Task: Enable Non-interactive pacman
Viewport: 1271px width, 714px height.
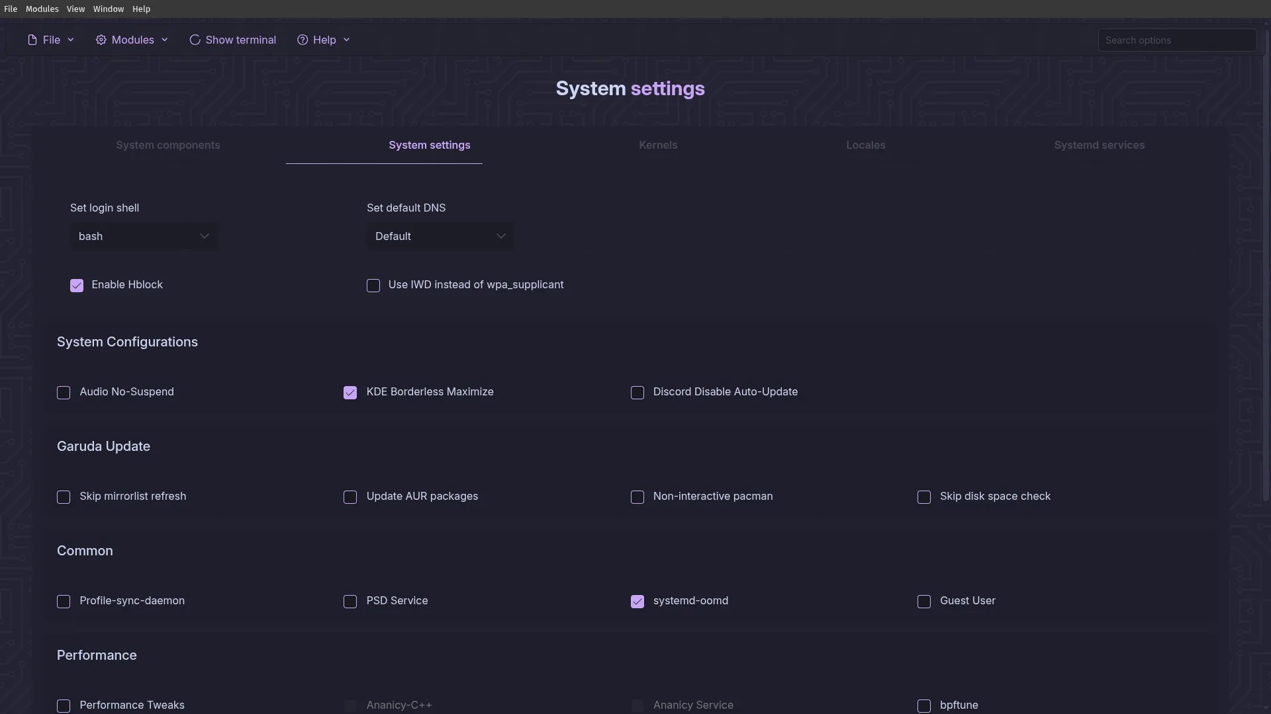Action: click(x=637, y=497)
